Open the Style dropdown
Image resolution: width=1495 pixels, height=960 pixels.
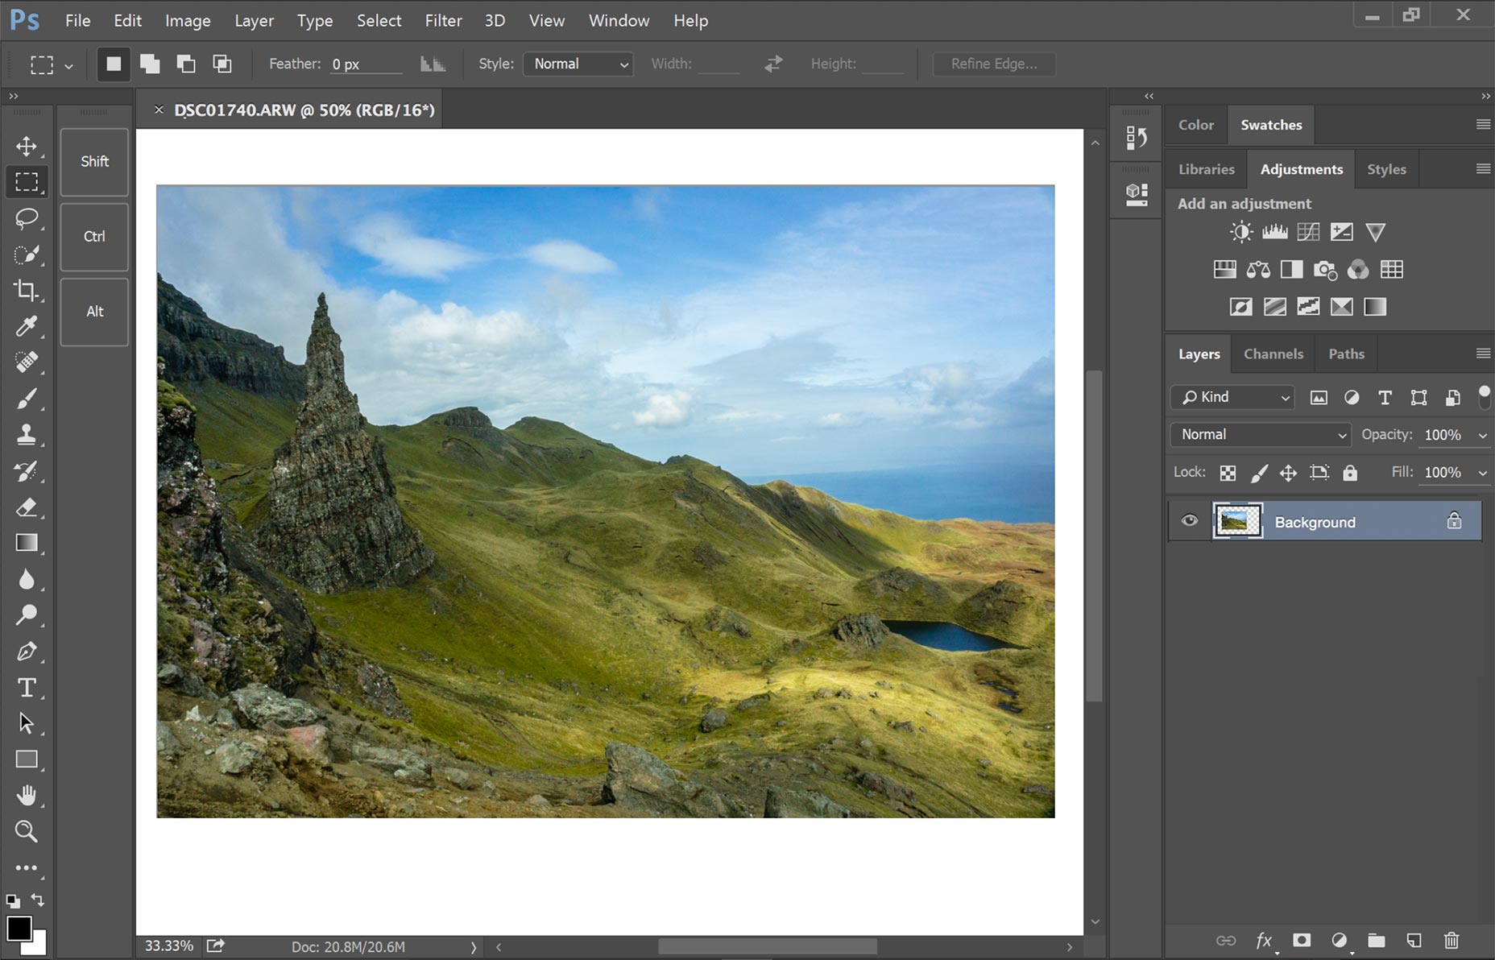(x=578, y=64)
